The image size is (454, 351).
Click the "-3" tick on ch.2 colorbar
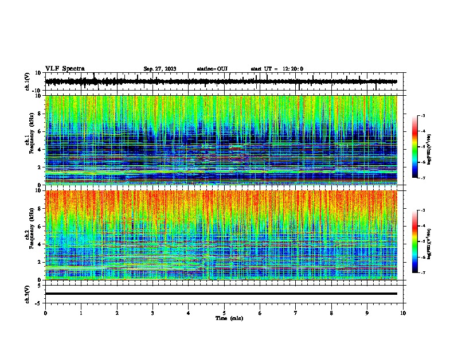(x=422, y=210)
